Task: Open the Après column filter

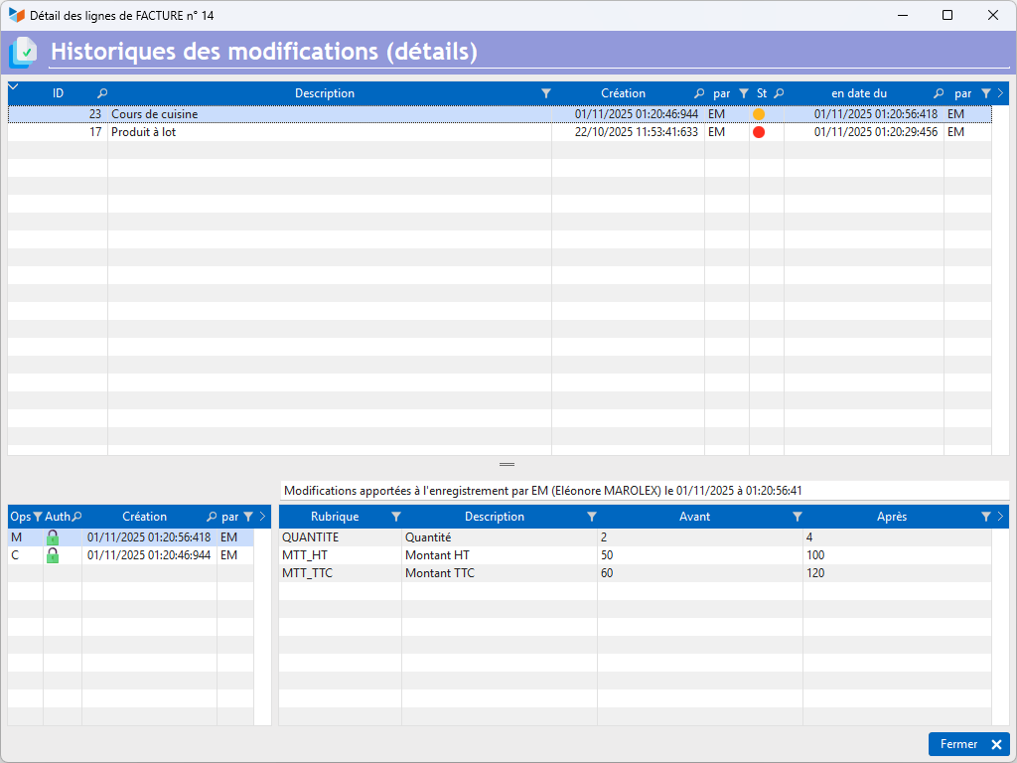Action: pos(985,517)
